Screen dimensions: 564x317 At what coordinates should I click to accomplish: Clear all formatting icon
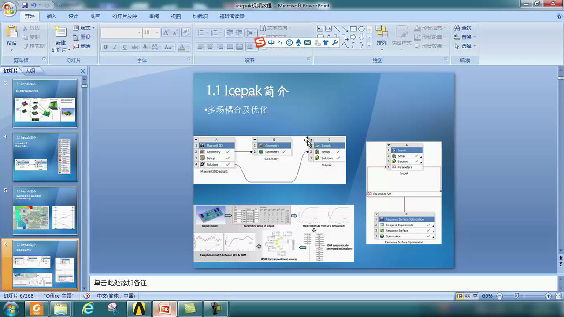(186, 33)
